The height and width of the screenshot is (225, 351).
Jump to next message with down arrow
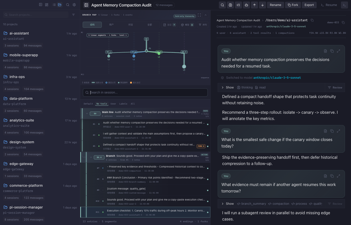pos(262,5)
